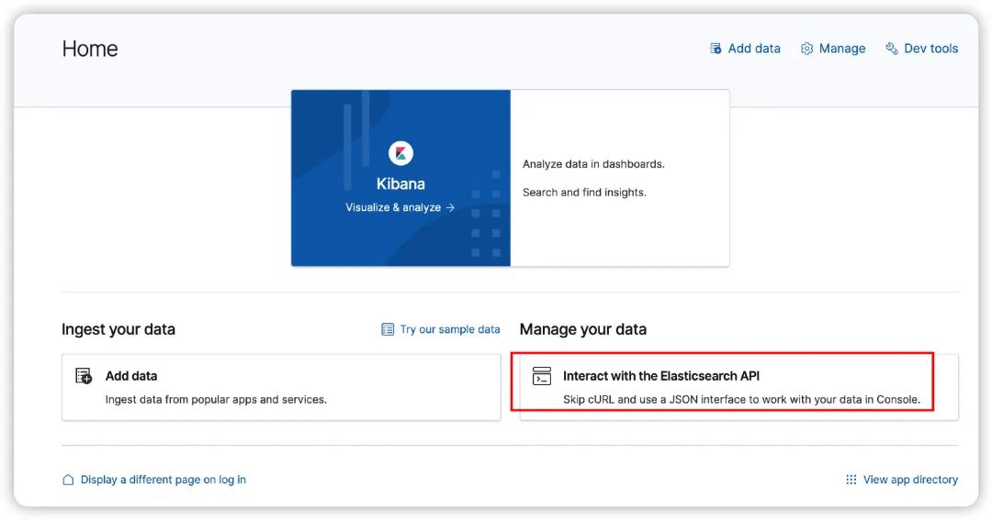This screenshot has height=520, width=992.
Task: Open Try our sample data link
Action: (450, 329)
